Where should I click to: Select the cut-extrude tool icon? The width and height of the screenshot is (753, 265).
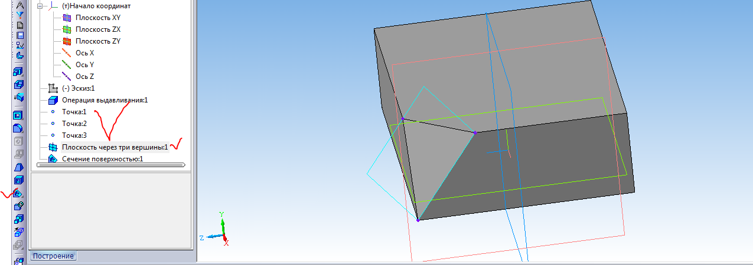tap(19, 84)
